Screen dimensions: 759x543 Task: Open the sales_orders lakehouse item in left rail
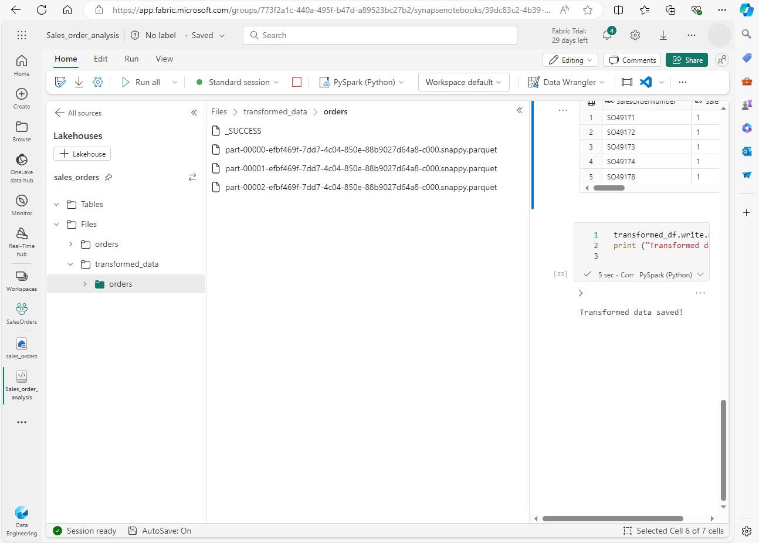click(x=22, y=348)
